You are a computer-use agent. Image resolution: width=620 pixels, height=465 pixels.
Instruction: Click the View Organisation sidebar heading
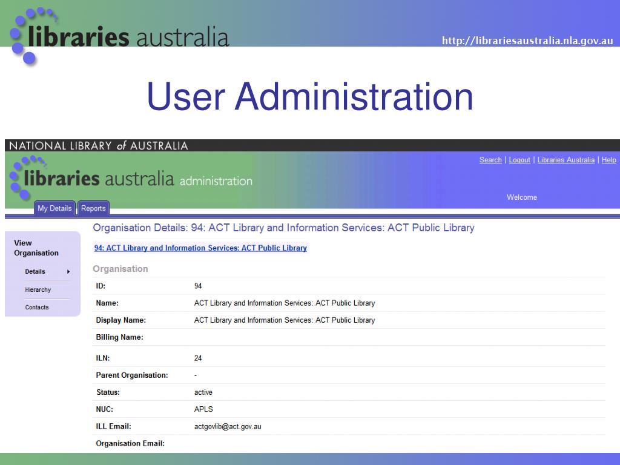click(x=36, y=248)
